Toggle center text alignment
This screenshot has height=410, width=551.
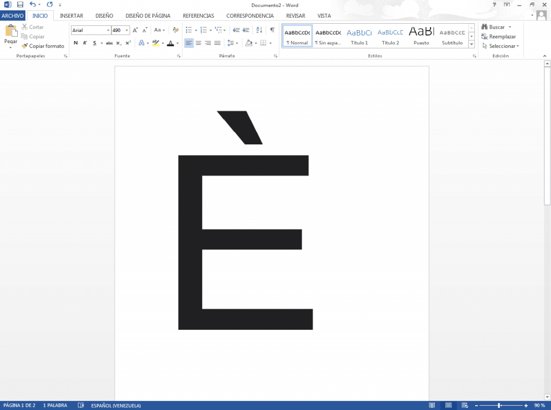pos(198,43)
